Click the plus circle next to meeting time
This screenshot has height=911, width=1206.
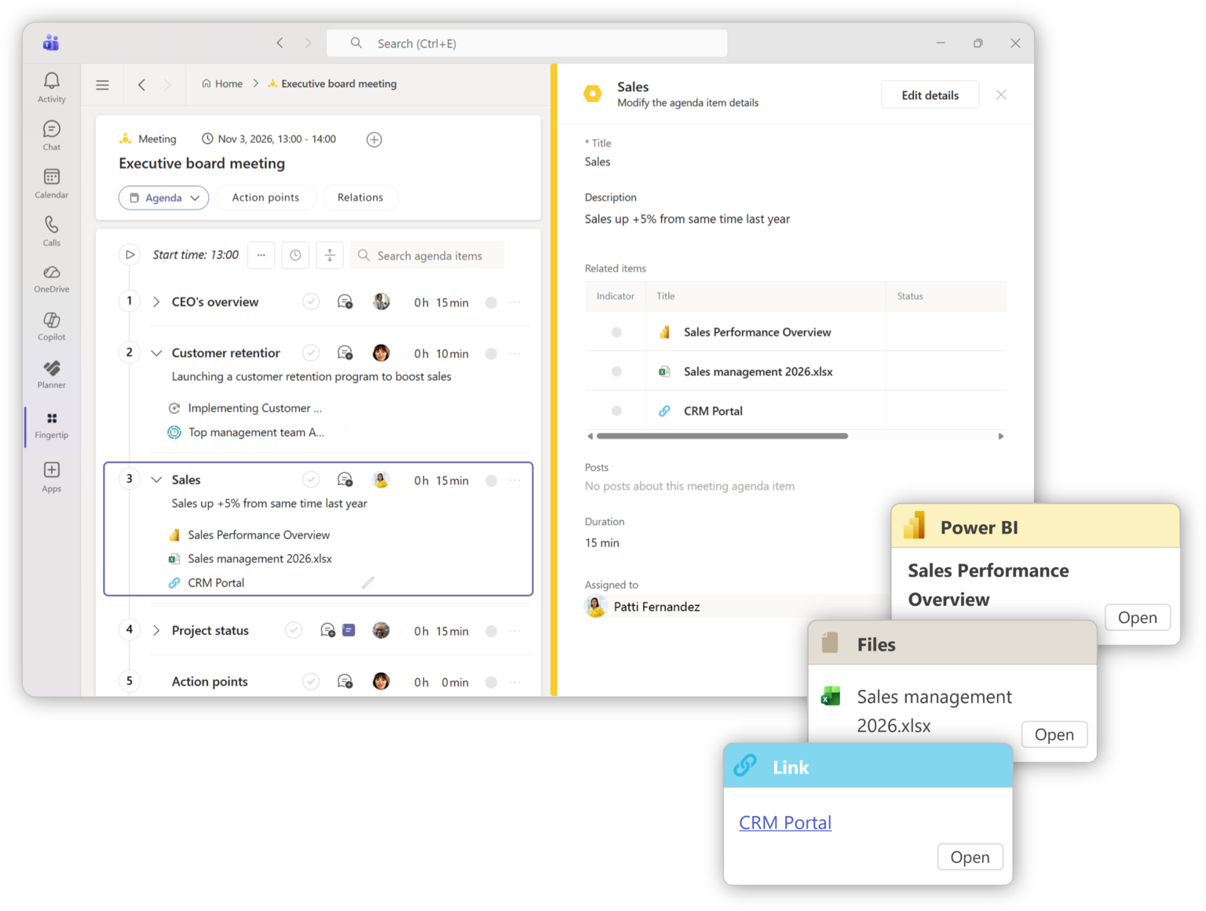(375, 140)
